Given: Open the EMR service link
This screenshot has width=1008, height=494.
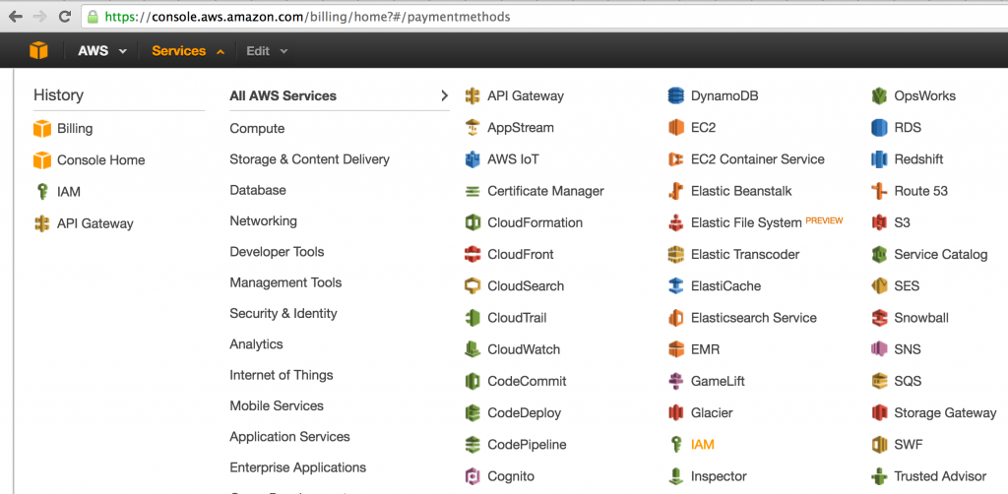Looking at the screenshot, I should coord(705,349).
